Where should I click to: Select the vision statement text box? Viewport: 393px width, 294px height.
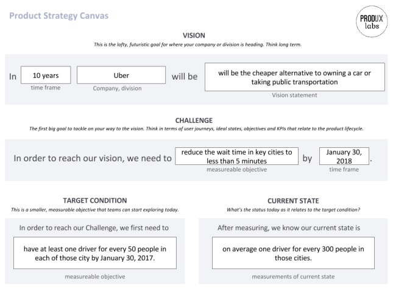294,77
